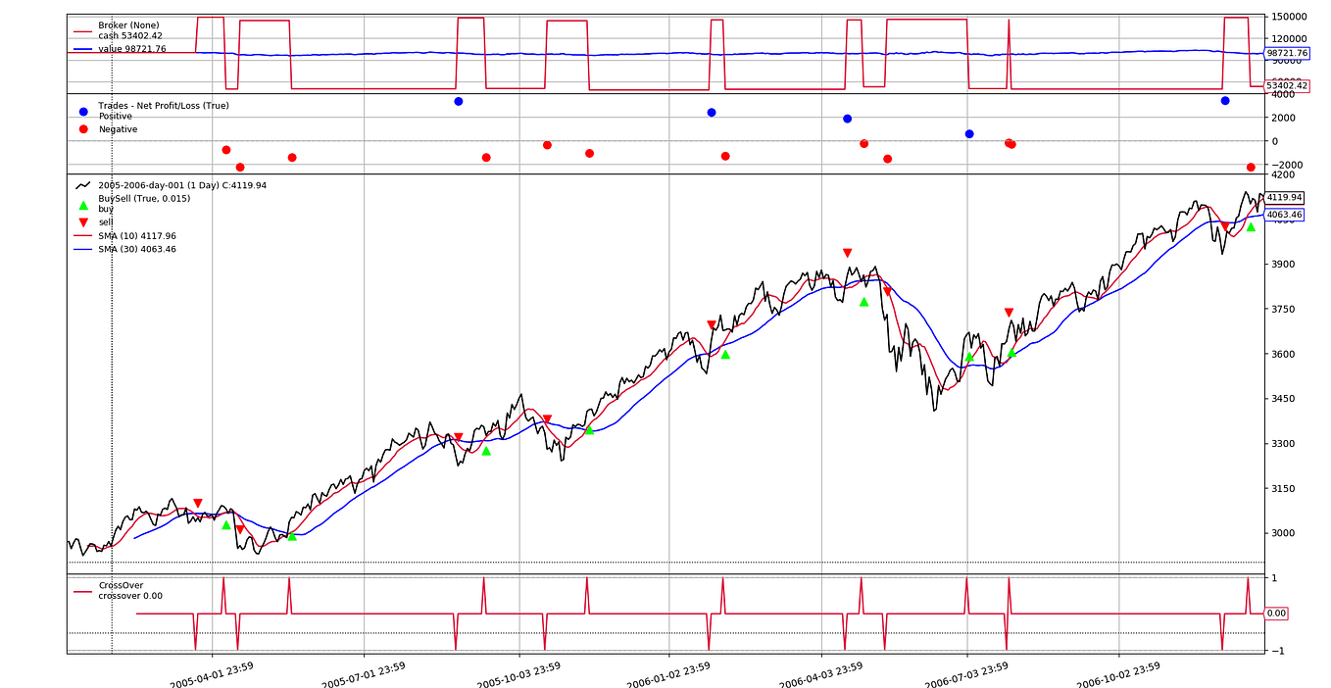The height and width of the screenshot is (688, 1331).
Task: Click the red SMA (10) line sample in legend
Action: tap(81, 234)
